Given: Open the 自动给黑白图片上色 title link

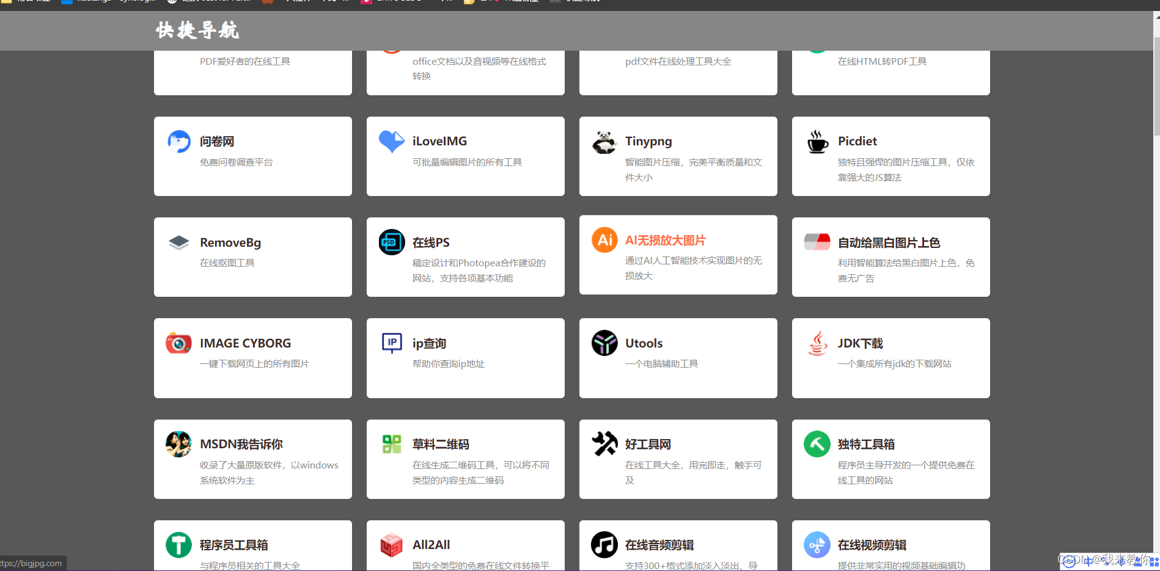Looking at the screenshot, I should (889, 242).
